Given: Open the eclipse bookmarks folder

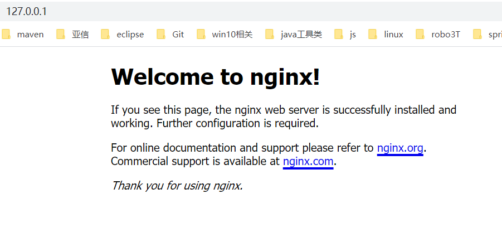Looking at the screenshot, I should (123, 35).
